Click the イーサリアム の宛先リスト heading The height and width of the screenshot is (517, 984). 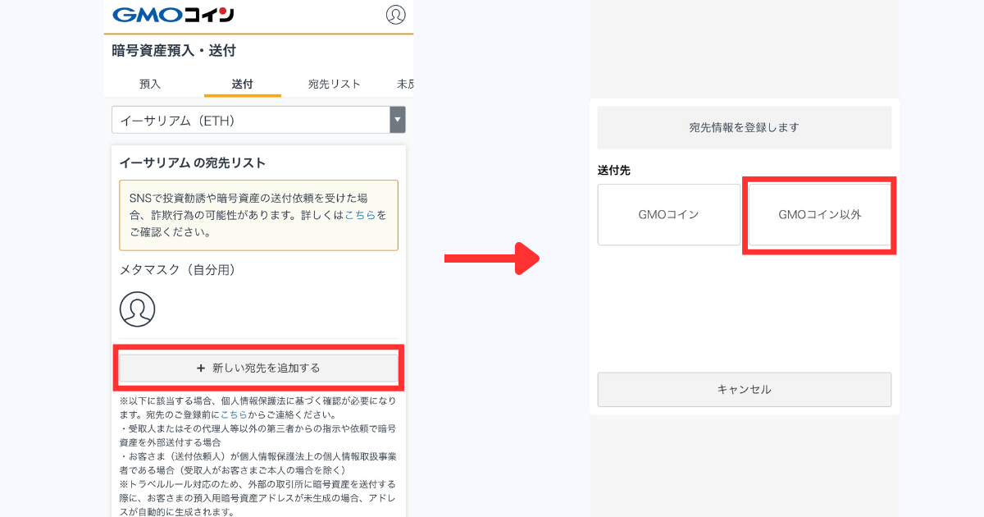tap(193, 162)
